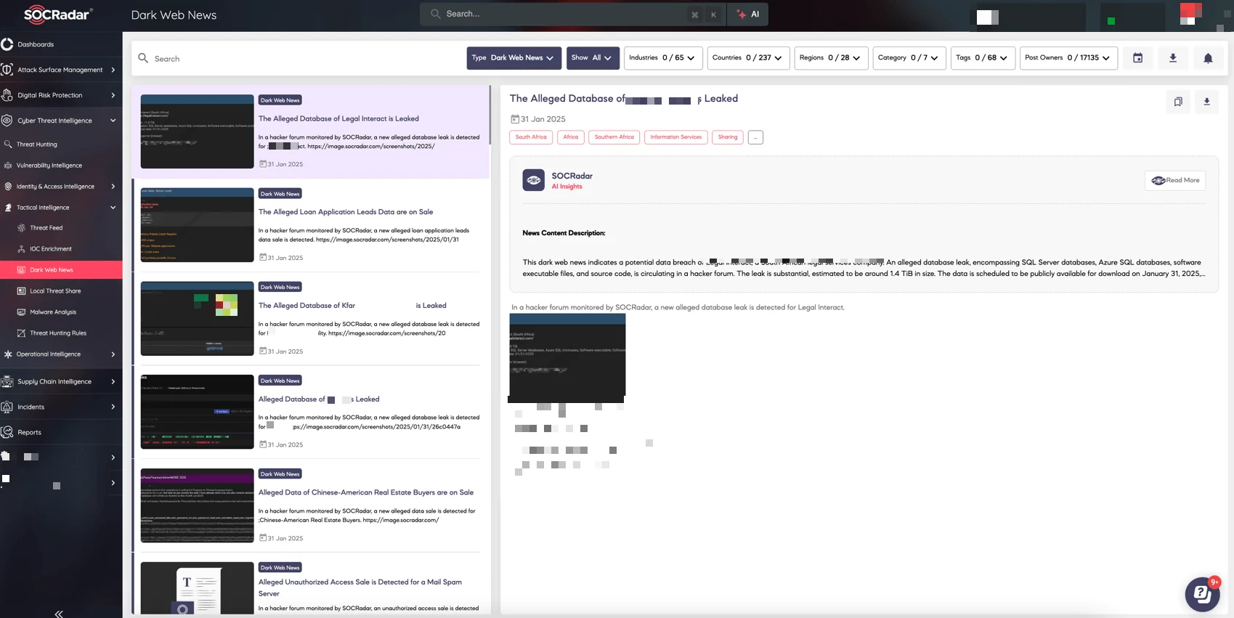This screenshot has width=1234, height=618.
Task: Open the Post Owners filter dropdown
Action: click(x=1068, y=58)
